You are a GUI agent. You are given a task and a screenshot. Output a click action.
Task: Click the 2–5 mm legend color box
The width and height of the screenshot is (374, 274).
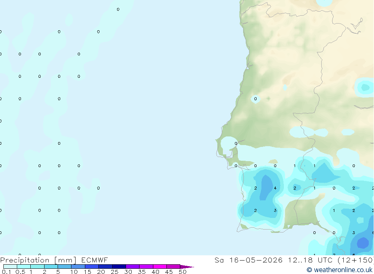pyautogui.click(x=51, y=267)
